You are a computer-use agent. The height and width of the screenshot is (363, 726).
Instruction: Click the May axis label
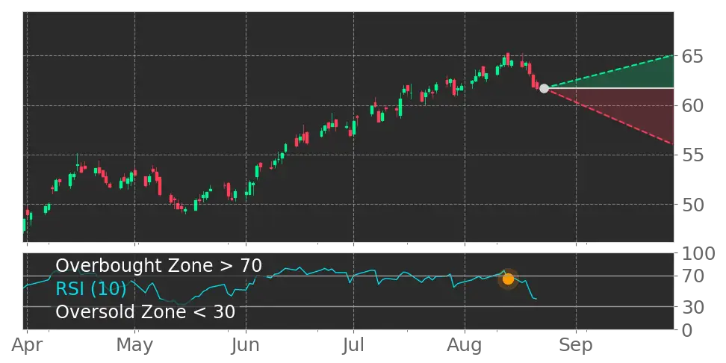(135, 346)
